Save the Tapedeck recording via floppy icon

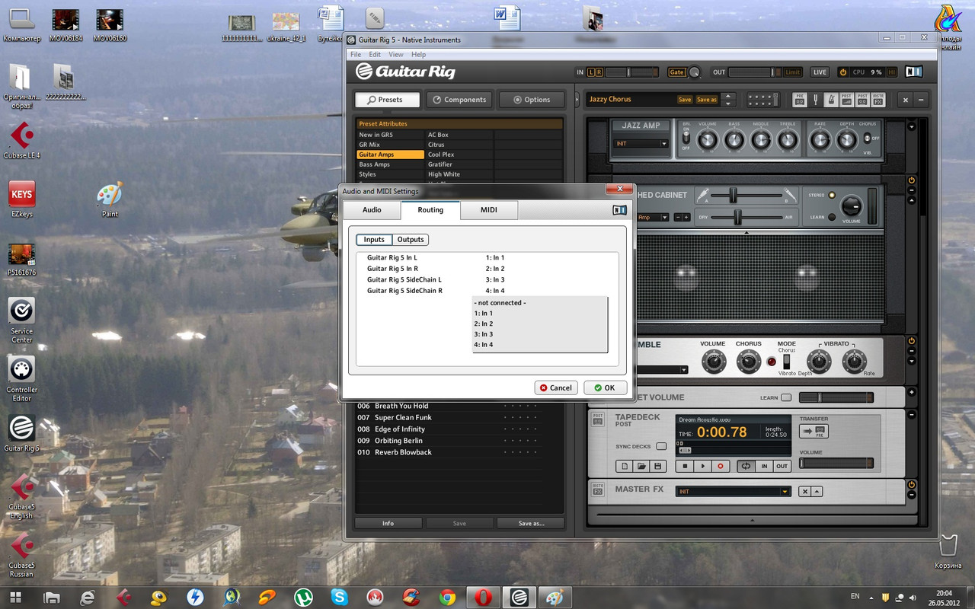point(657,466)
